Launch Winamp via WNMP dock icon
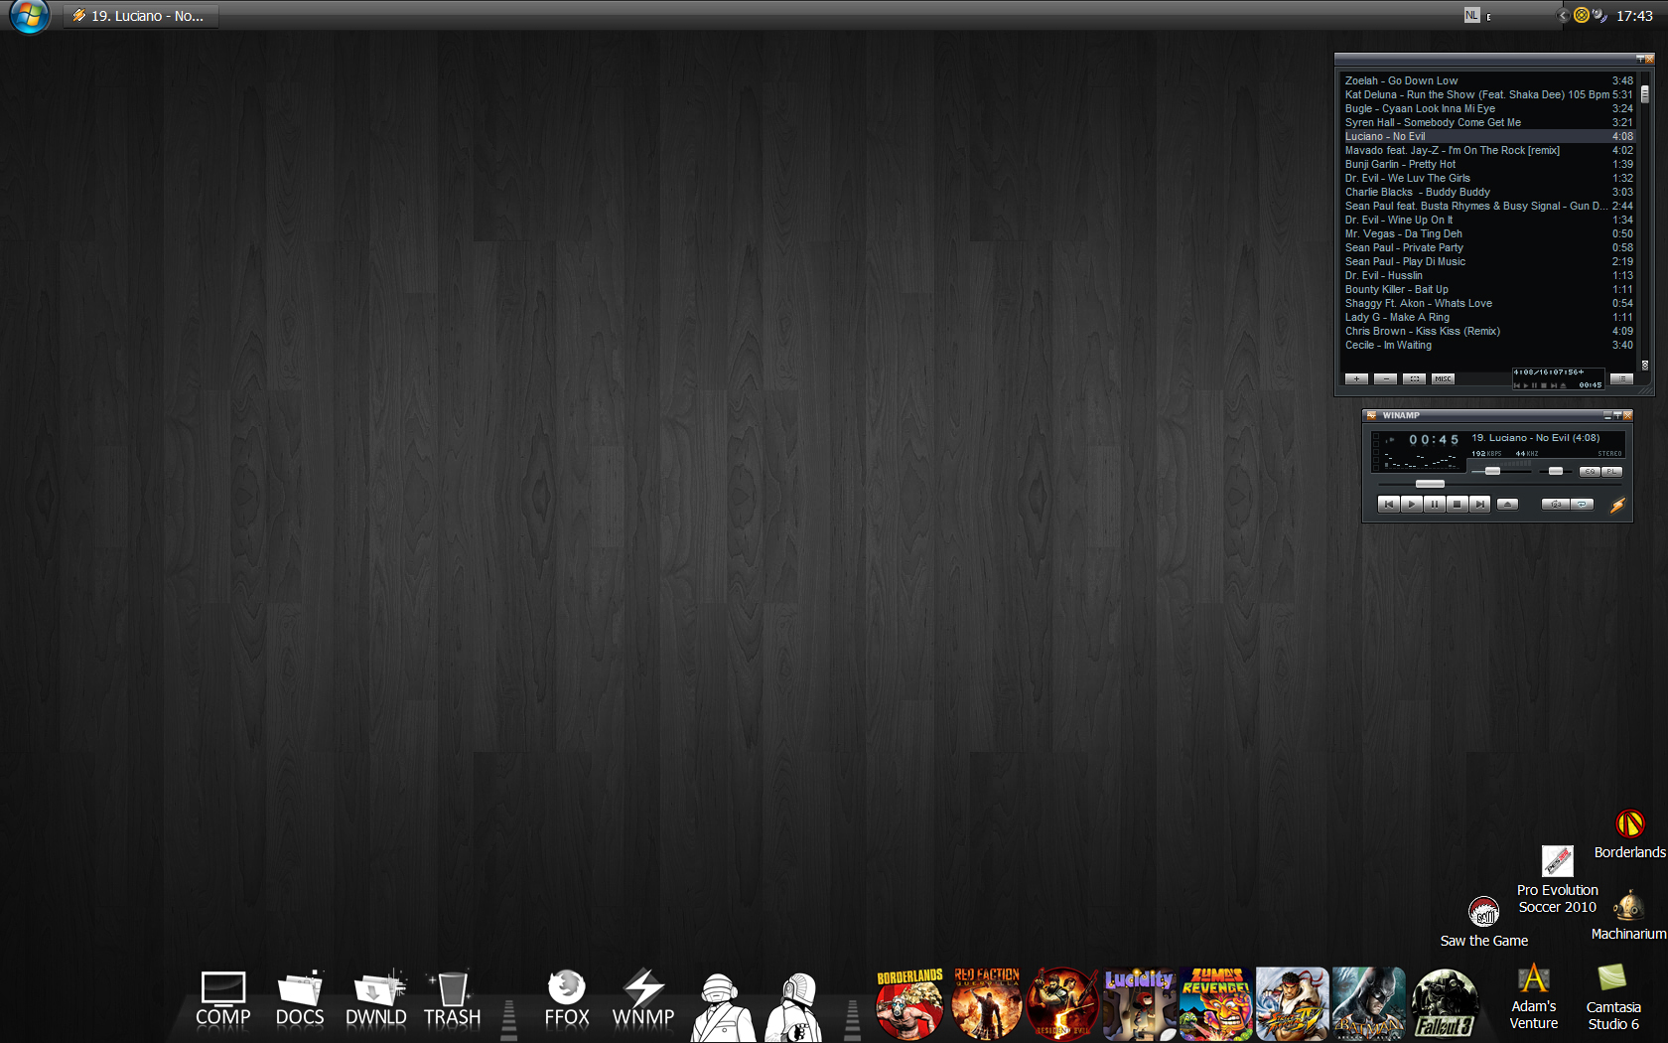Image resolution: width=1668 pixels, height=1043 pixels. tap(643, 999)
